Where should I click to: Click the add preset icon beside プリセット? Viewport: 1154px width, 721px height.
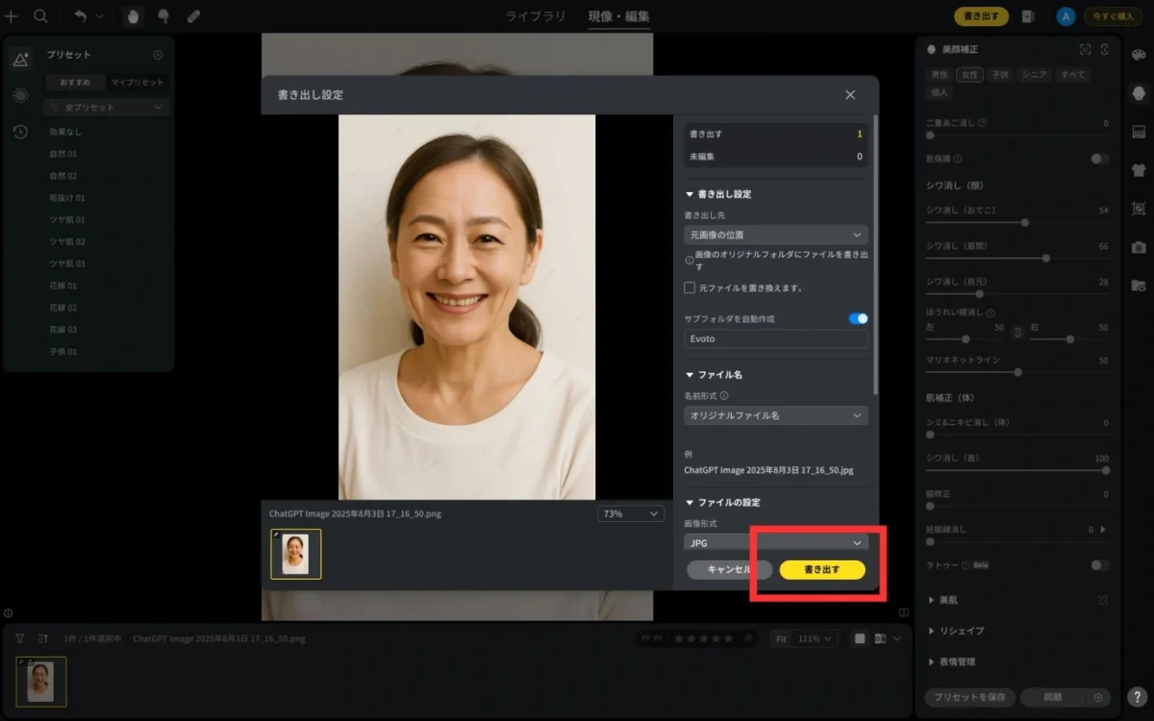(x=158, y=55)
